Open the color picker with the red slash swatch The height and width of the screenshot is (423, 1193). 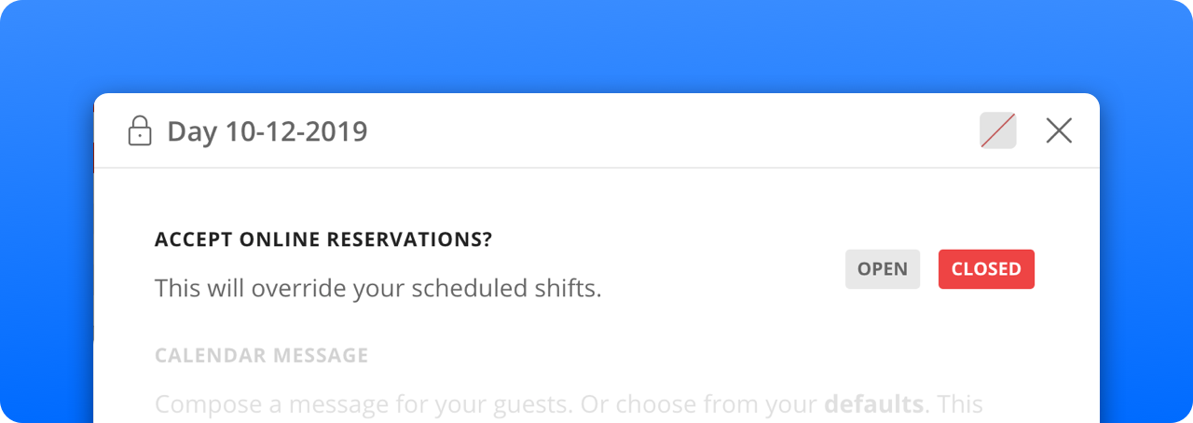tap(998, 131)
